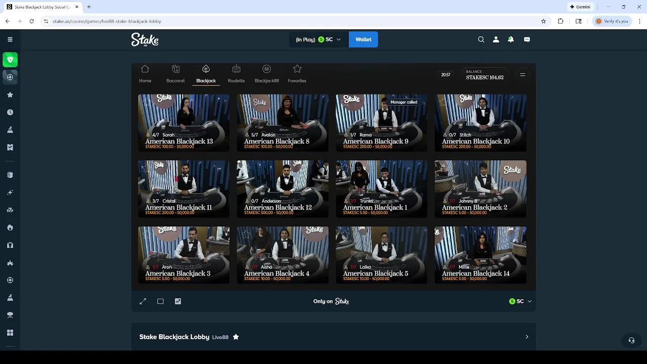647x364 pixels.
Task: Open Chrome three-dot menu
Action: [639, 21]
